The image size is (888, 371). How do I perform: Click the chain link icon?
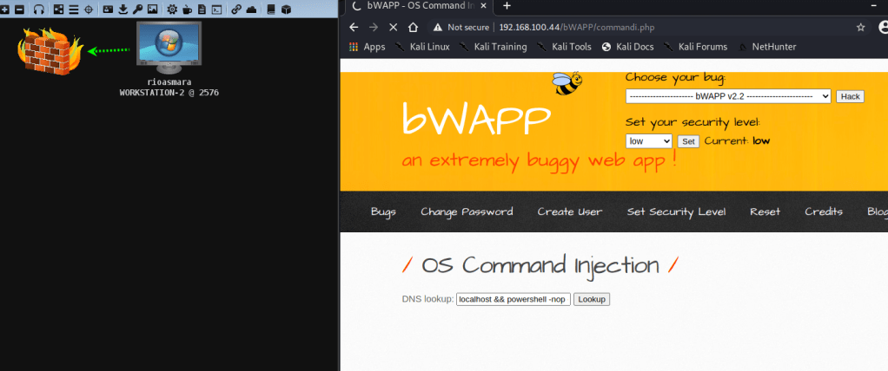236,10
